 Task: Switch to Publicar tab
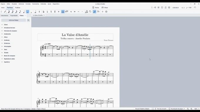tap(18, 8)
